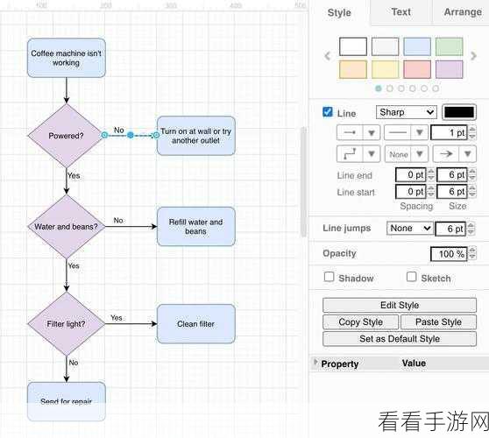
Task: Click the line width 1 pt field
Action: point(449,133)
